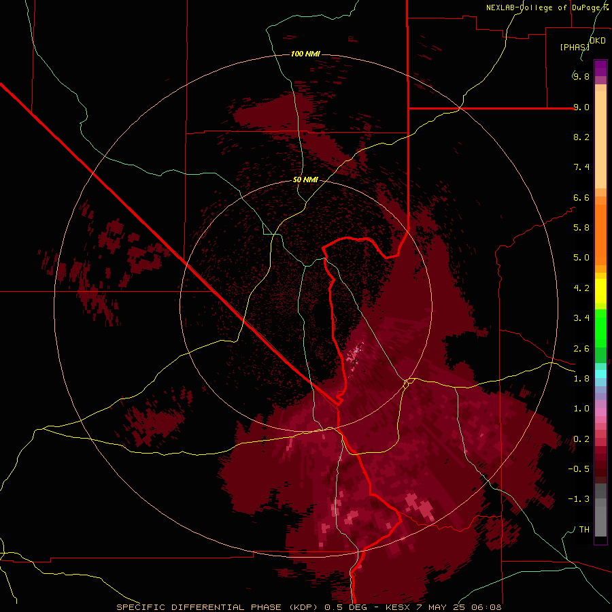Click the 0.5 DEG elevation text in footer
The width and height of the screenshot is (612, 612).
pyautogui.click(x=347, y=607)
